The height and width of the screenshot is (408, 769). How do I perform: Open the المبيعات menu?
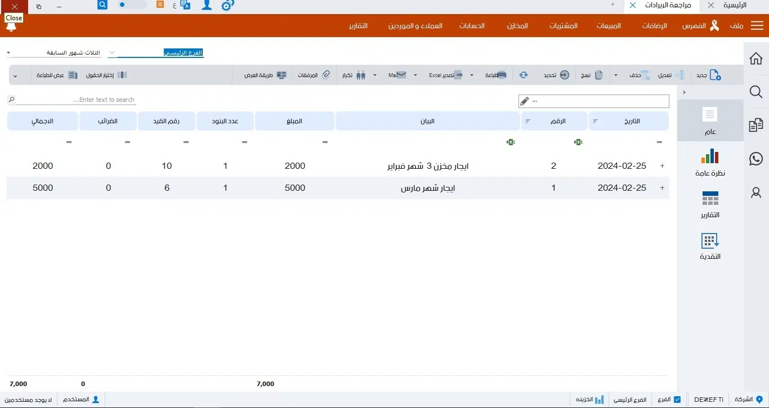click(x=609, y=25)
